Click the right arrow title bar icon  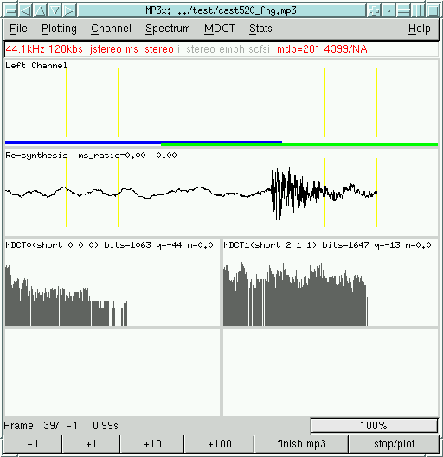tap(69, 10)
